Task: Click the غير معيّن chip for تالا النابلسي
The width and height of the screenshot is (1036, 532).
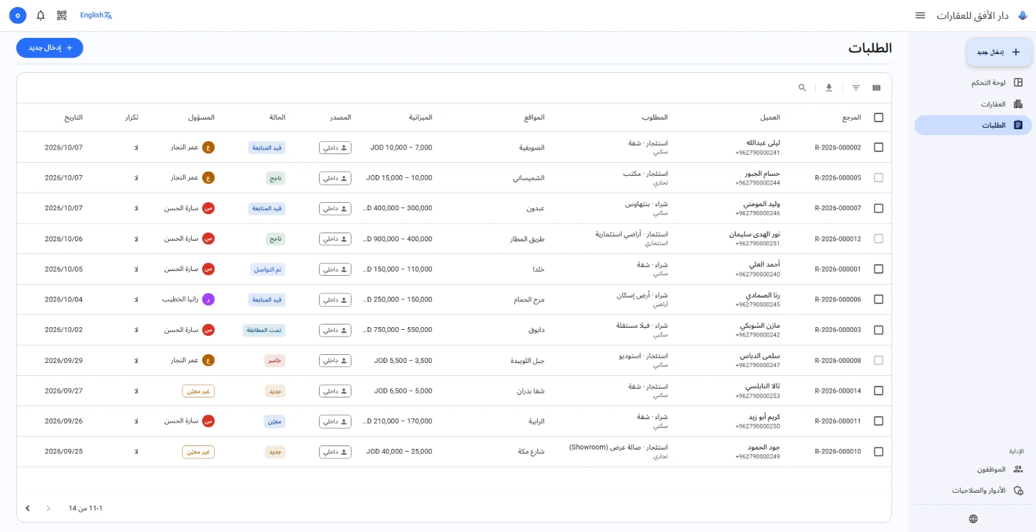Action: click(x=199, y=391)
